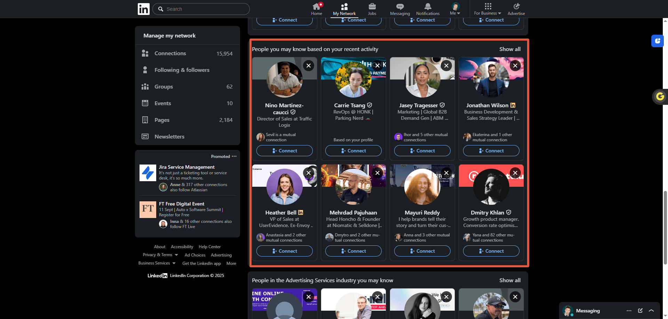Dismiss Jonathan Wilson suggestion card
The image size is (668, 319).
coord(515,66)
